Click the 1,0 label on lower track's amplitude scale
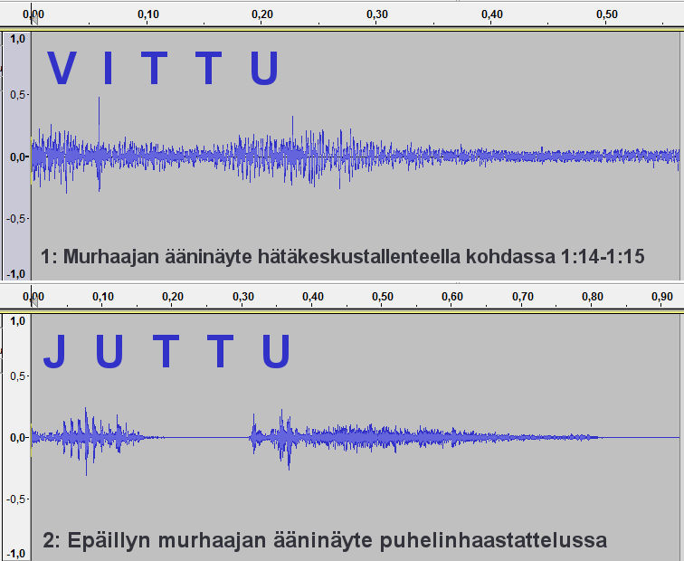Viewport: 684px width, 561px height. coord(17,321)
